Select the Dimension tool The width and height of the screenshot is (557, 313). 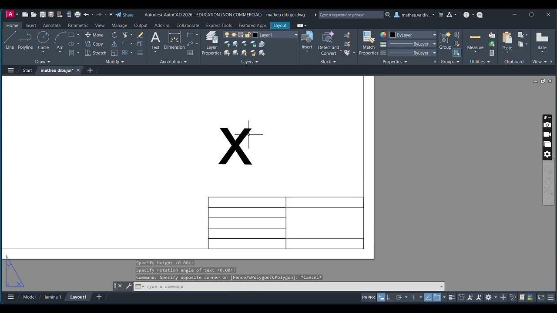[x=174, y=40]
